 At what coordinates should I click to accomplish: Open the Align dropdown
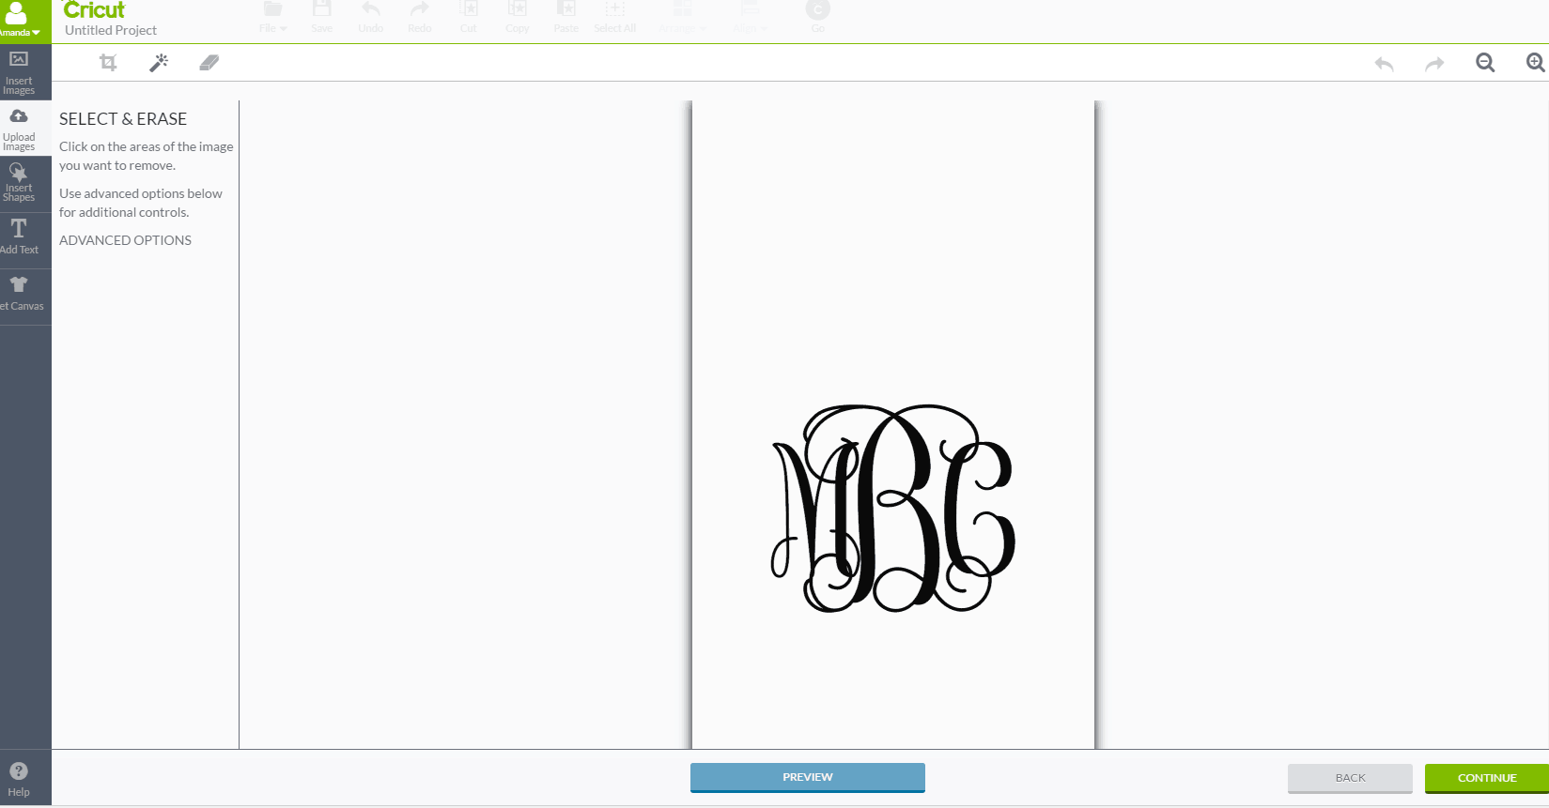pyautogui.click(x=750, y=17)
